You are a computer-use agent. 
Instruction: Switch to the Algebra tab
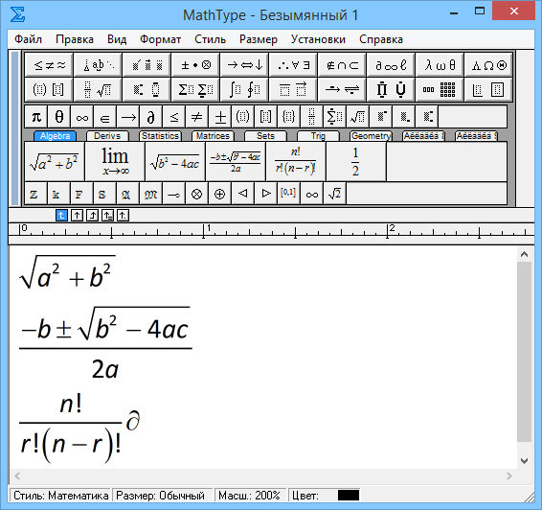pyautogui.click(x=55, y=136)
